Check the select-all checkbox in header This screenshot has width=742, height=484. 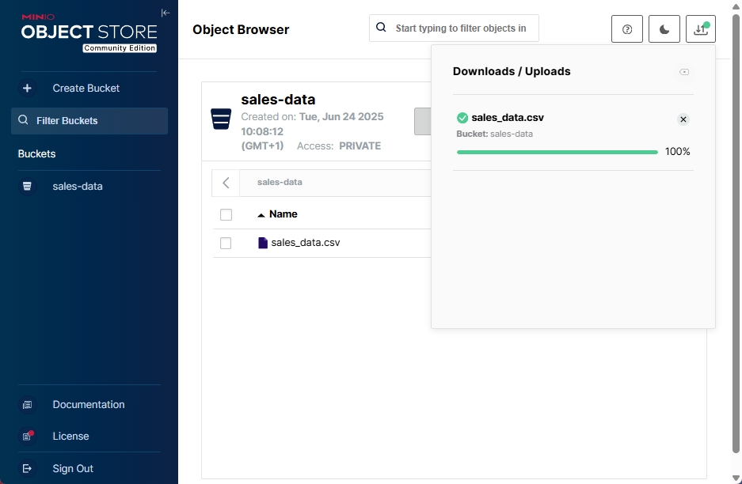point(226,214)
